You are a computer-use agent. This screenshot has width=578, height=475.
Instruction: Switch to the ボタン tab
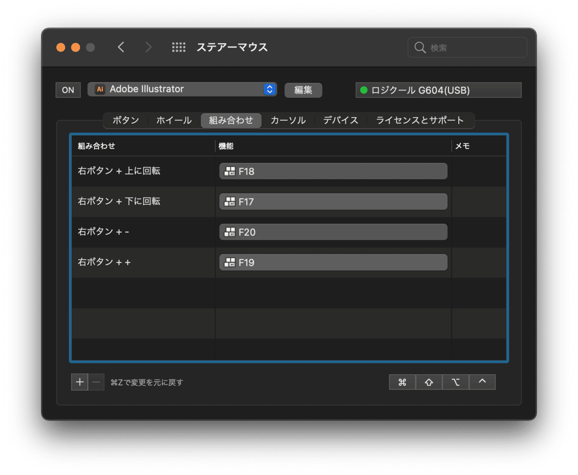coord(125,120)
